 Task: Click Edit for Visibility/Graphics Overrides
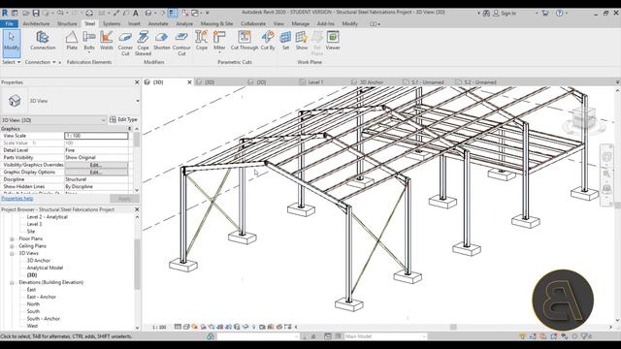96,165
